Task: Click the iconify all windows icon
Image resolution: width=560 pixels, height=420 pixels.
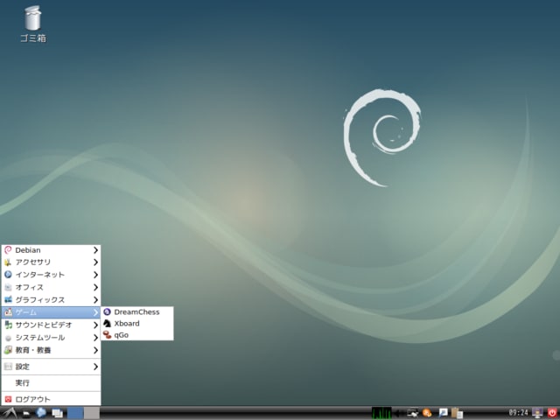Action: pyautogui.click(x=57, y=413)
